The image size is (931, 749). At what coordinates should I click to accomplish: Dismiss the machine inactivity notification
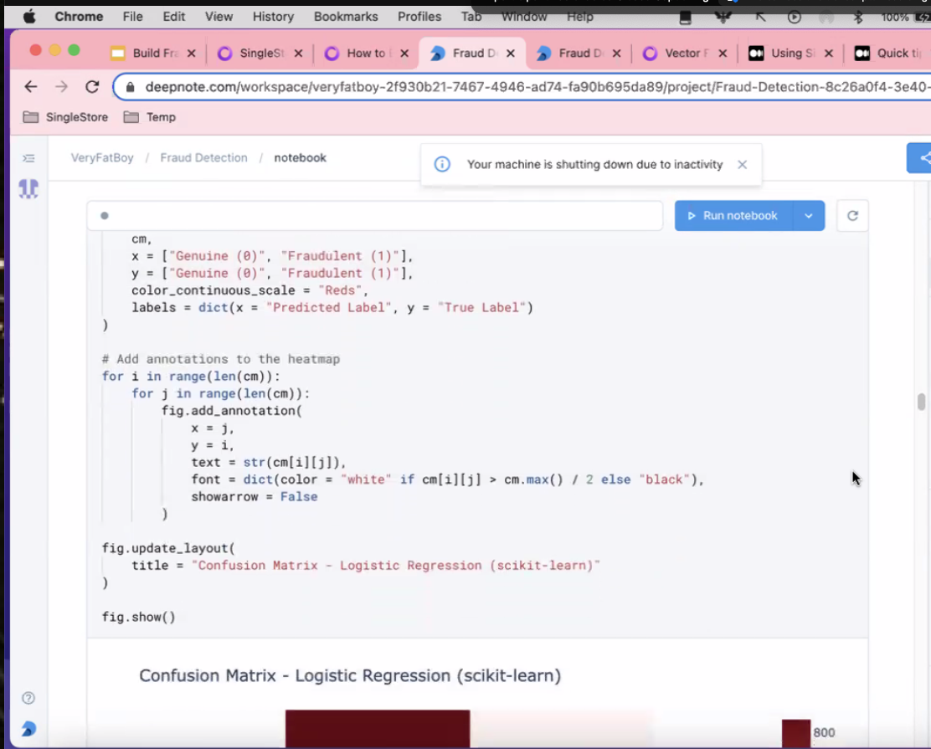click(742, 165)
